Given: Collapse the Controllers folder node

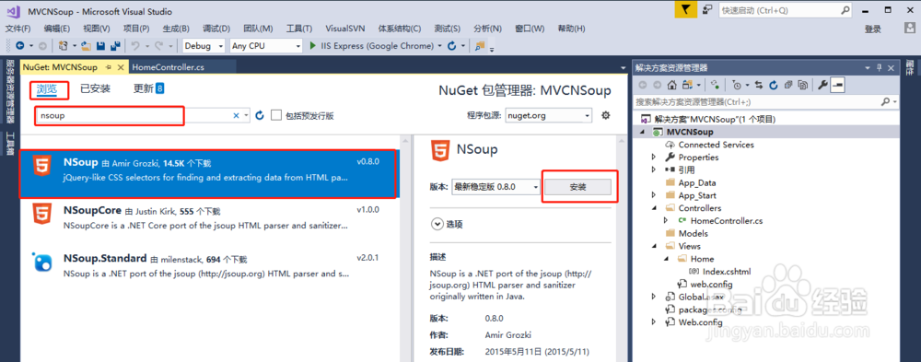Looking at the screenshot, I should point(654,208).
